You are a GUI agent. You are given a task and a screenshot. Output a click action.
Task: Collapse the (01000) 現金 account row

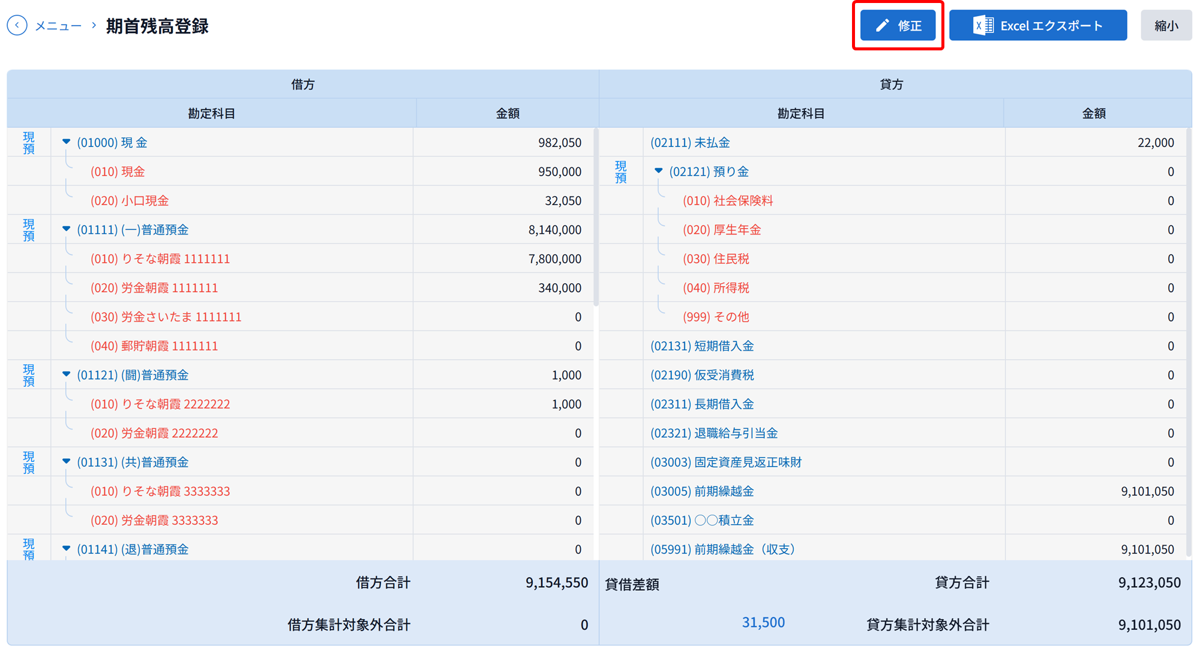tap(66, 142)
